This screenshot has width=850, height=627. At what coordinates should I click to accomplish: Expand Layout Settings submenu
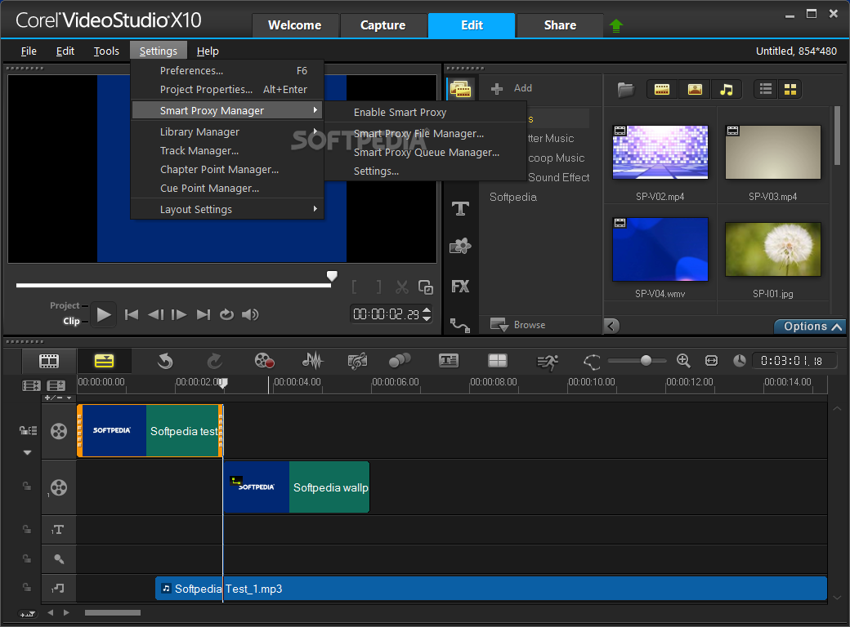[x=227, y=210]
